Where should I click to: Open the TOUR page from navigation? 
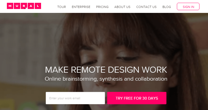pyautogui.click(x=61, y=7)
